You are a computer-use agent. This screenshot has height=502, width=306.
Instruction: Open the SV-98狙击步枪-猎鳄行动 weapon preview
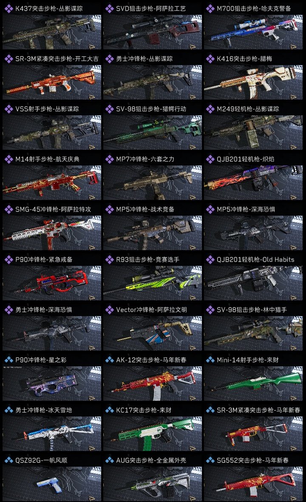[153, 133]
